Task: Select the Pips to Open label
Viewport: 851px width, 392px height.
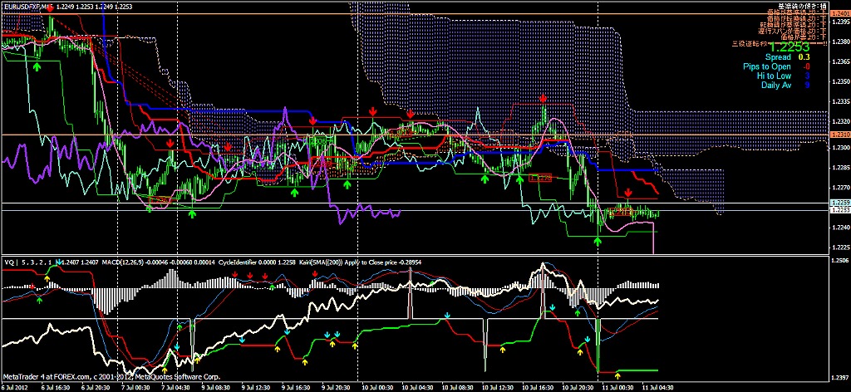Action: tap(766, 66)
